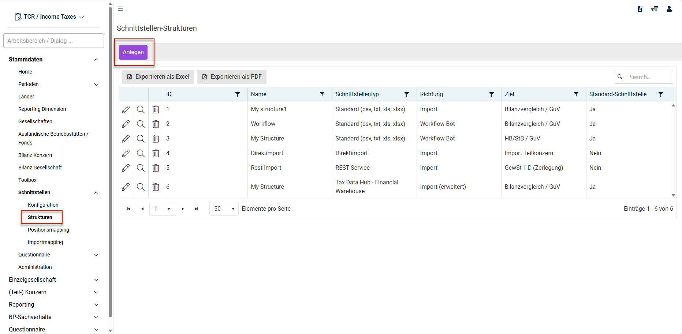Viewport: 682px width, 334px height.
Task: Go to next page in pager
Action: (x=183, y=209)
